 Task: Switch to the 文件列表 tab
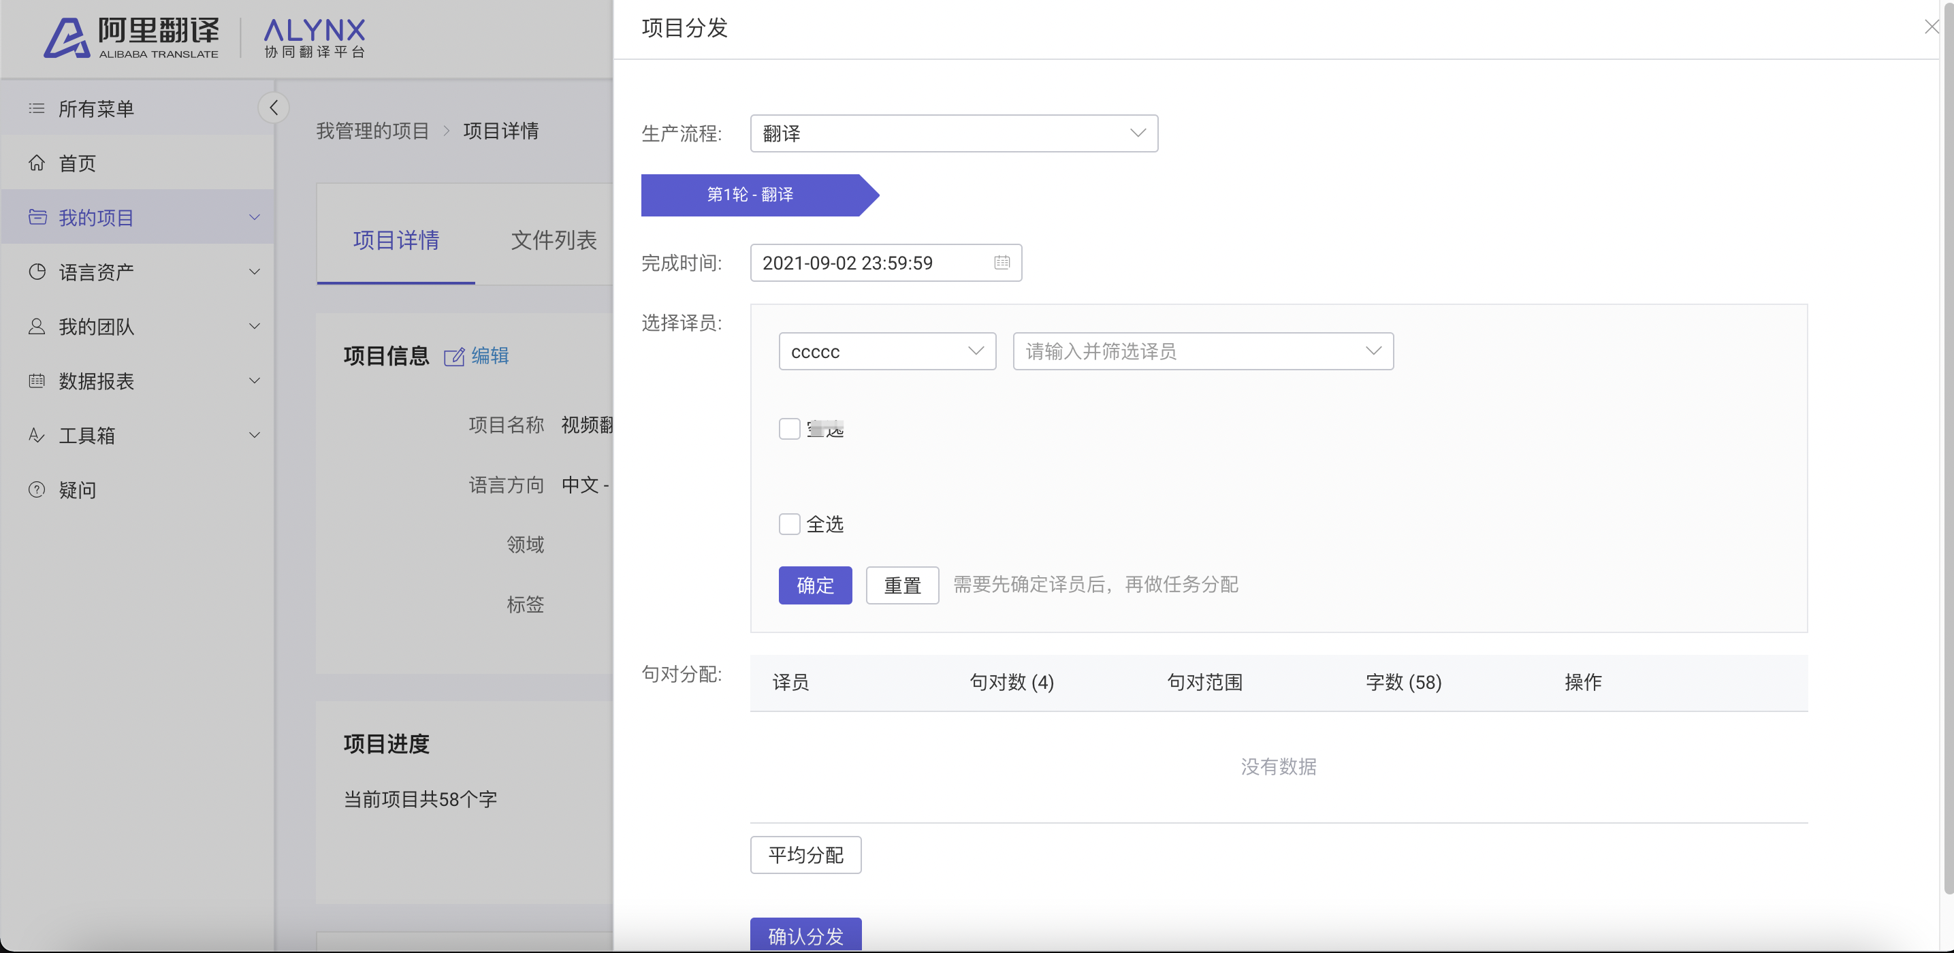click(554, 240)
